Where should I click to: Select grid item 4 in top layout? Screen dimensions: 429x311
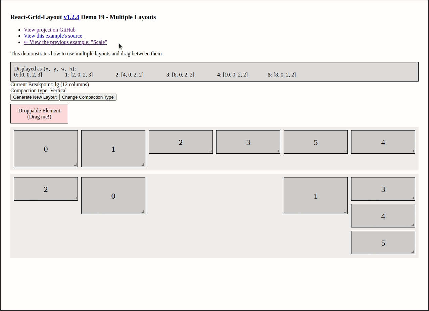[383, 142]
